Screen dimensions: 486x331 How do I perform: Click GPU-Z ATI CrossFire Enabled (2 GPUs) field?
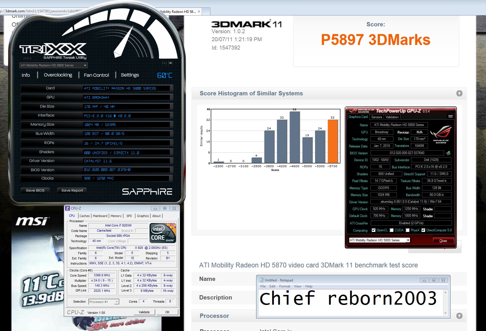(x=411, y=223)
